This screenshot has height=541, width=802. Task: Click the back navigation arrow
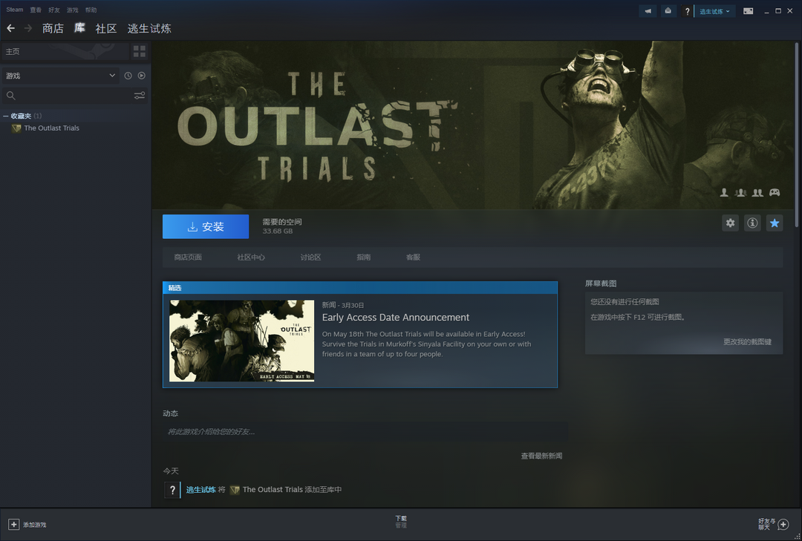click(x=10, y=28)
